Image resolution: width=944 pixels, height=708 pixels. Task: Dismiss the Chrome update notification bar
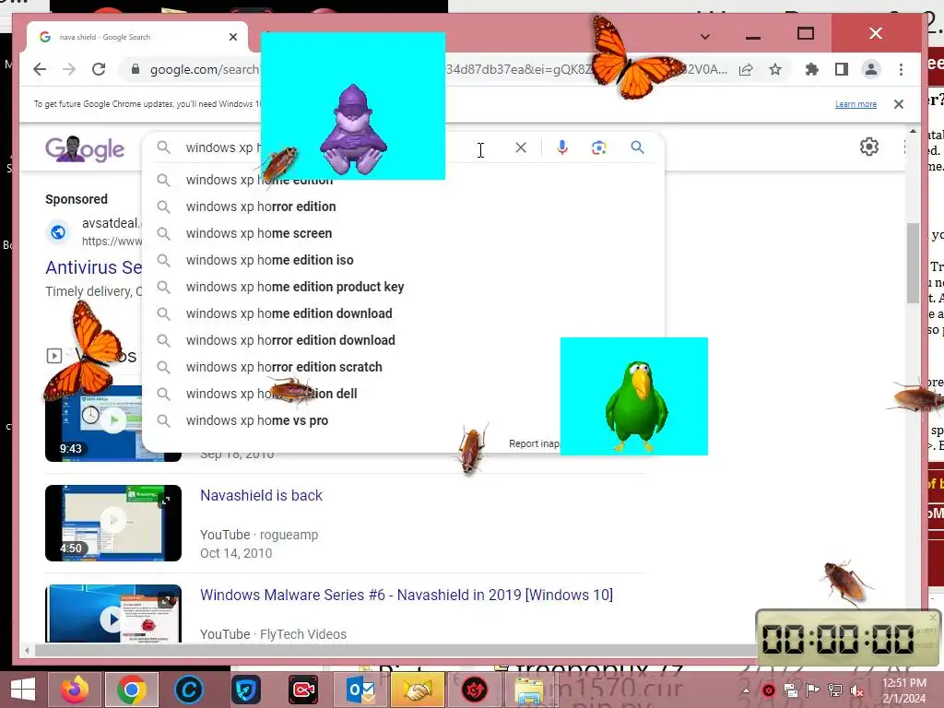tap(899, 104)
